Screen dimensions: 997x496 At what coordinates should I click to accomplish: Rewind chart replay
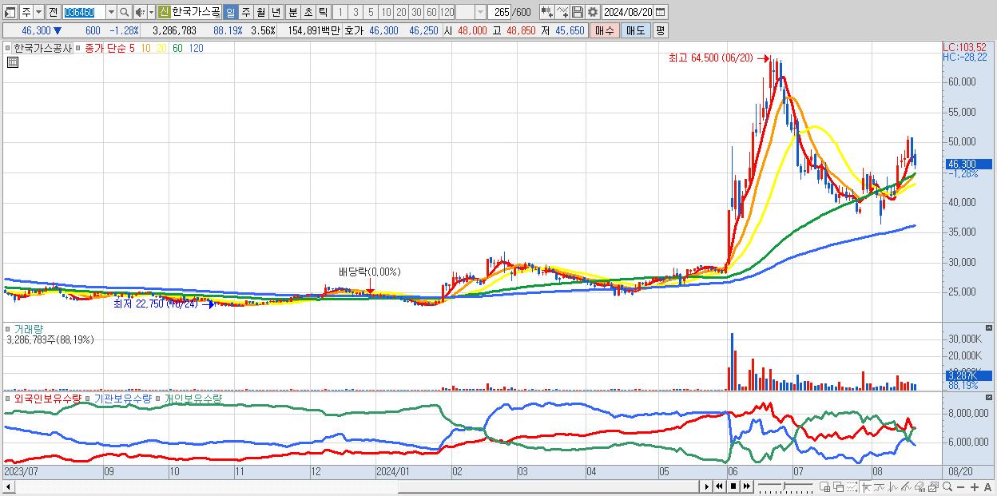pos(719,486)
